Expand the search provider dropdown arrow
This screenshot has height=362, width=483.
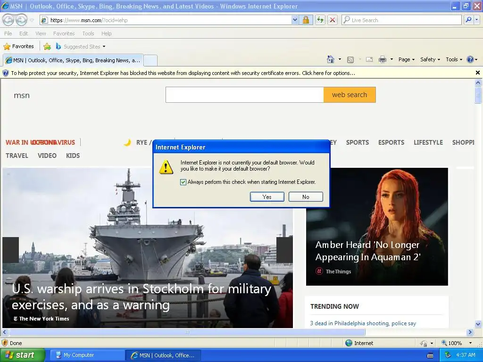pos(477,20)
